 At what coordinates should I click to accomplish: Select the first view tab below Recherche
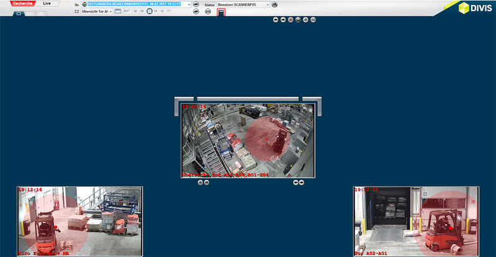pos(17,12)
